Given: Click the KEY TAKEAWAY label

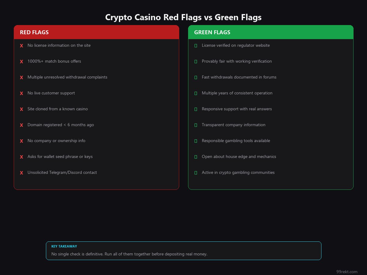Looking at the screenshot, I should pyautogui.click(x=64, y=246).
